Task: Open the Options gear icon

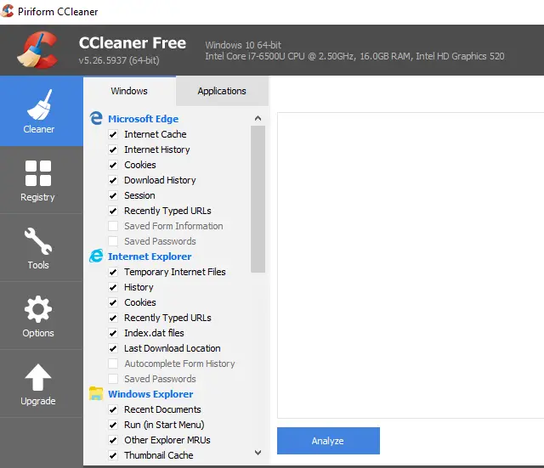Action: (x=38, y=309)
